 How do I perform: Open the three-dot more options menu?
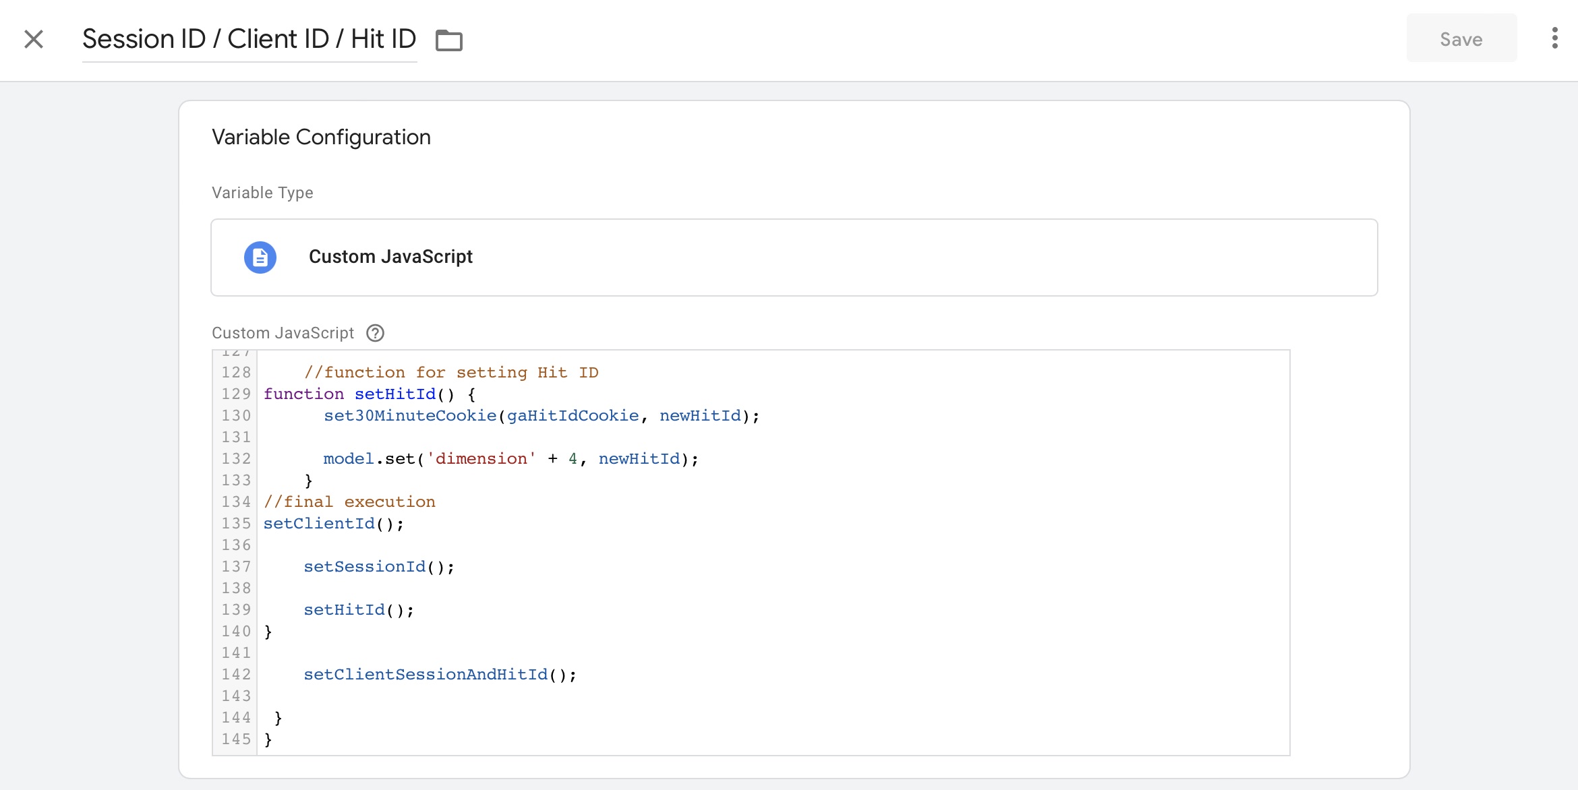1554,38
